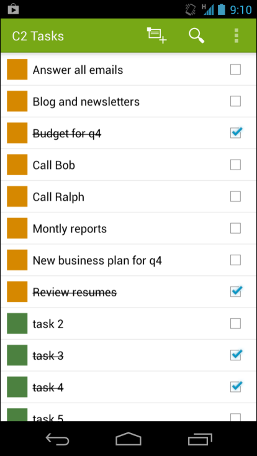257x456 pixels.
Task: Tap the Play Store notification icon
Action: (14, 9)
